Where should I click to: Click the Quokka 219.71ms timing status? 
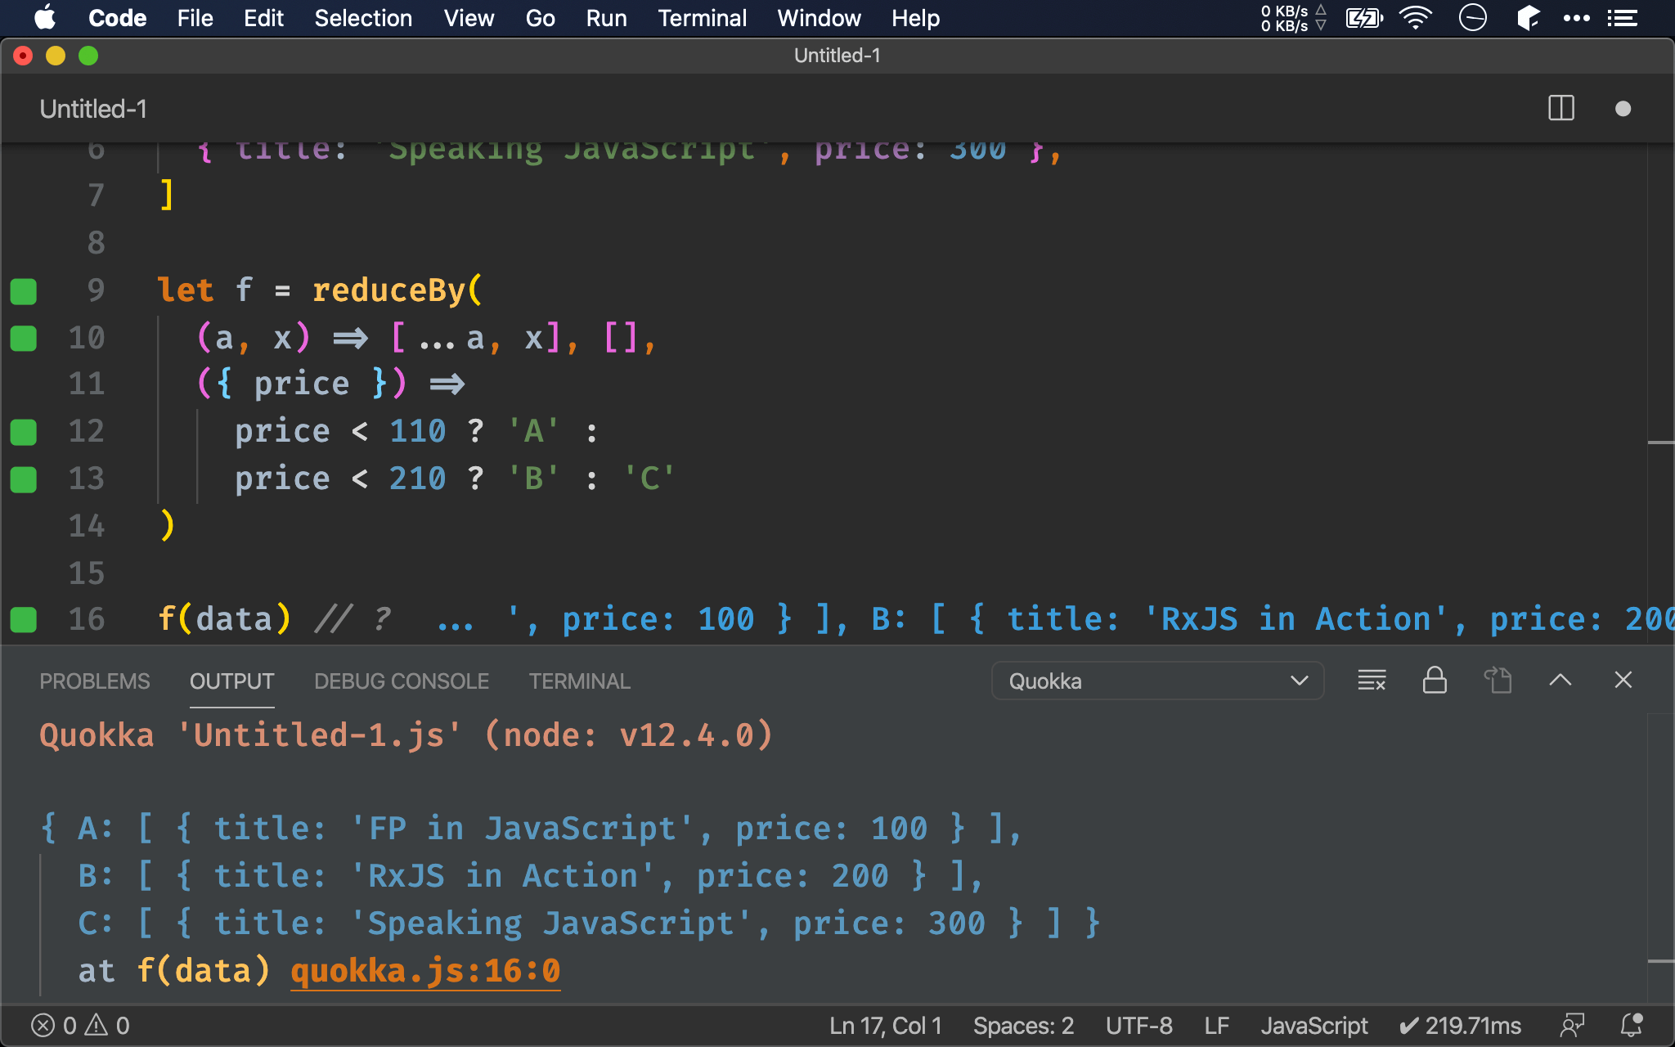1460,1026
